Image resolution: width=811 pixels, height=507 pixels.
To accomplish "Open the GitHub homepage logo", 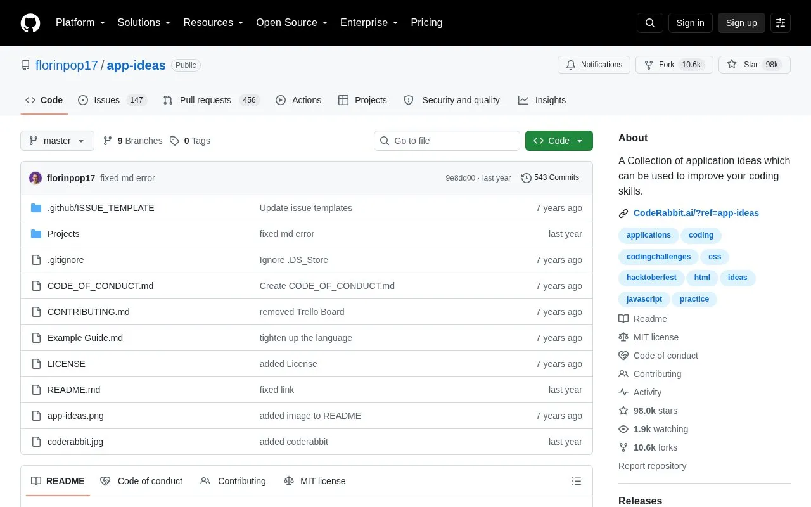I will (x=30, y=23).
